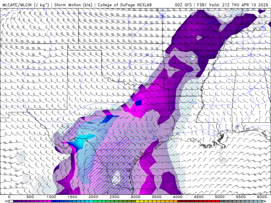Select the bright yellow swatch just above 3000

[138, 201]
